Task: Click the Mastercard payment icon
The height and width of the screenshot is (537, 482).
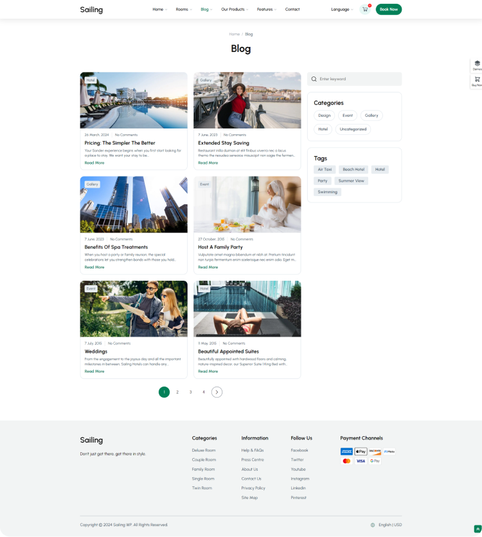Action: [x=346, y=461]
